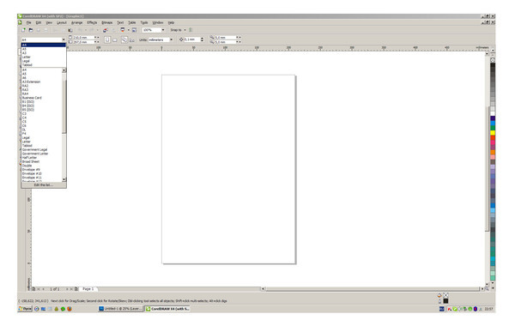The height and width of the screenshot is (326, 515).
Task: Click the set-for-current-page-only layout icon
Action: click(131, 40)
